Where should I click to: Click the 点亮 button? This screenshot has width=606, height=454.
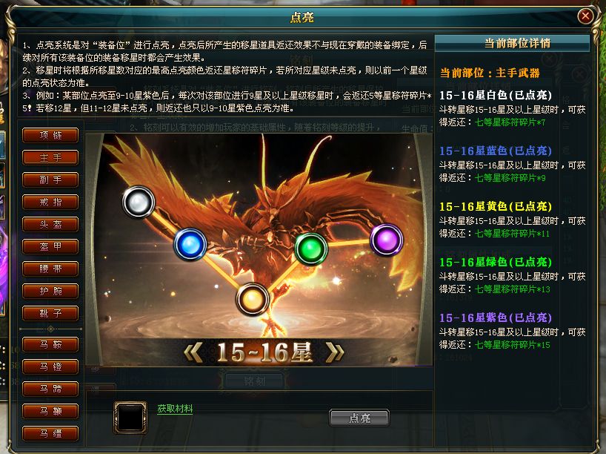(x=359, y=418)
